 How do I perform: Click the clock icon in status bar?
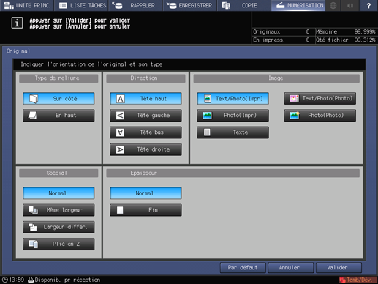5,280
